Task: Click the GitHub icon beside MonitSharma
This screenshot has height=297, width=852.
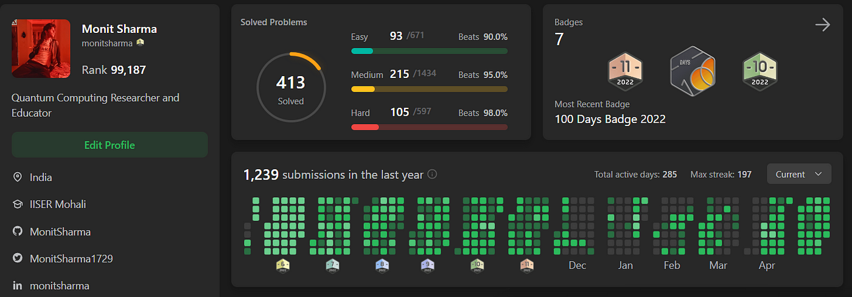Action: coord(18,231)
